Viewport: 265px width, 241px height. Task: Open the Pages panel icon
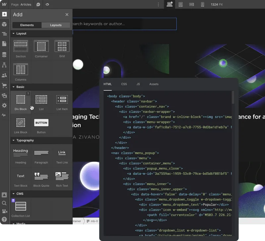pyautogui.click(x=4, y=44)
